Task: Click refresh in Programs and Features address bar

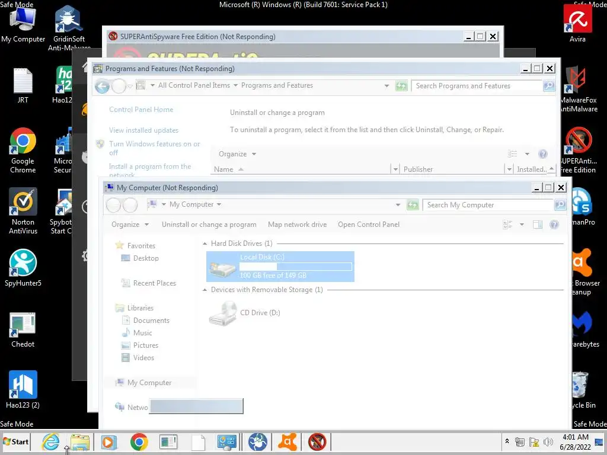Action: coord(401,86)
